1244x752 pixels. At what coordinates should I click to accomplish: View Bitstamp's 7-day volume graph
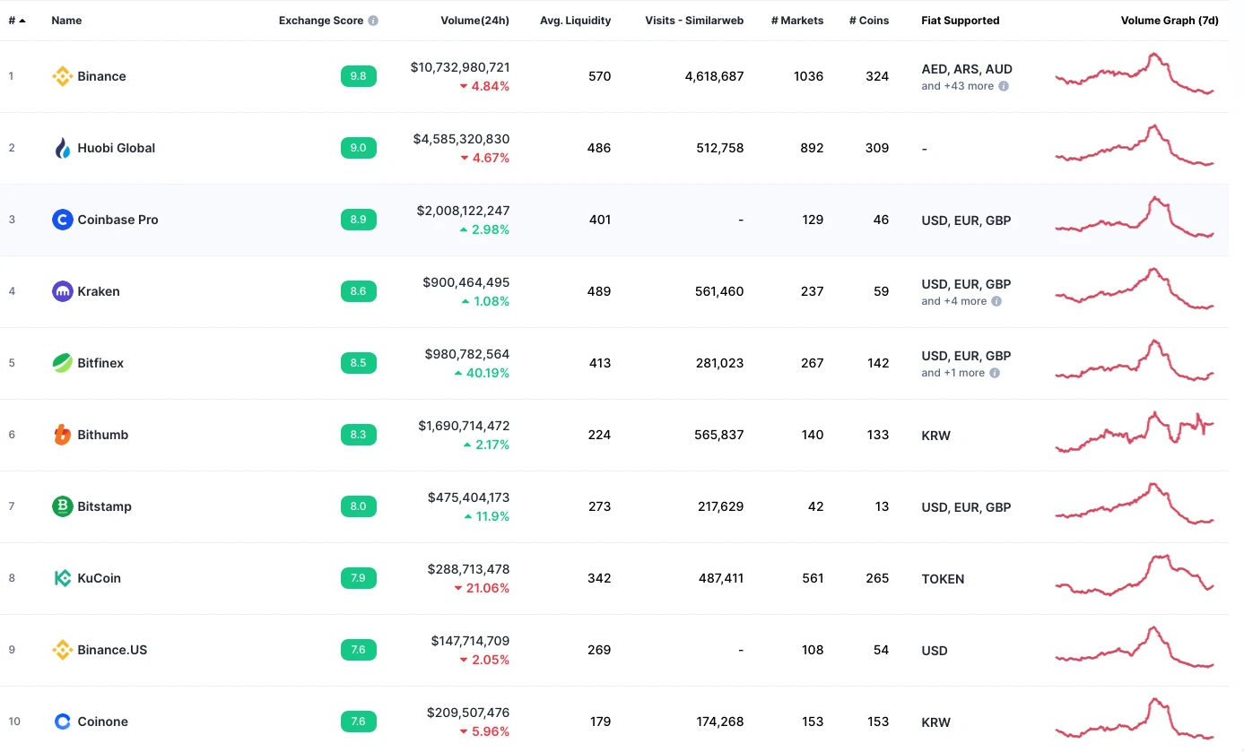(1135, 504)
